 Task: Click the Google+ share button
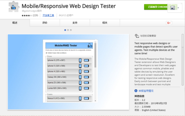169,23
